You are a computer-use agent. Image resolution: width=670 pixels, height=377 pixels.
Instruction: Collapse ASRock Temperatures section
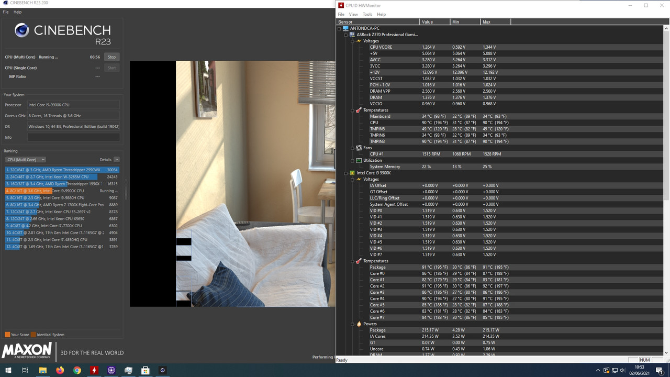[352, 110]
